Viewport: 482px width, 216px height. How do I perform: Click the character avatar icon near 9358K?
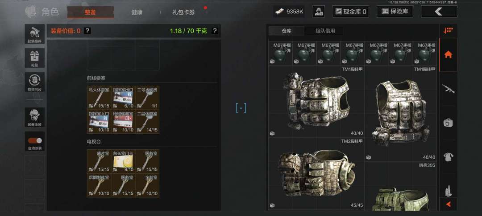pos(319,12)
